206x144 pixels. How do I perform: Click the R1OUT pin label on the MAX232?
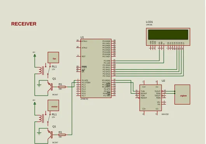pos(144,94)
